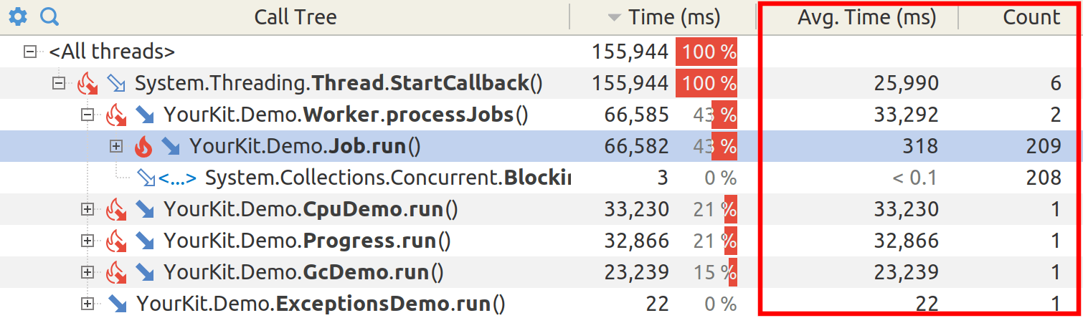The width and height of the screenshot is (1083, 318).
Task: Select YourKit.Demo.Job.run() row
Action: (x=541, y=146)
